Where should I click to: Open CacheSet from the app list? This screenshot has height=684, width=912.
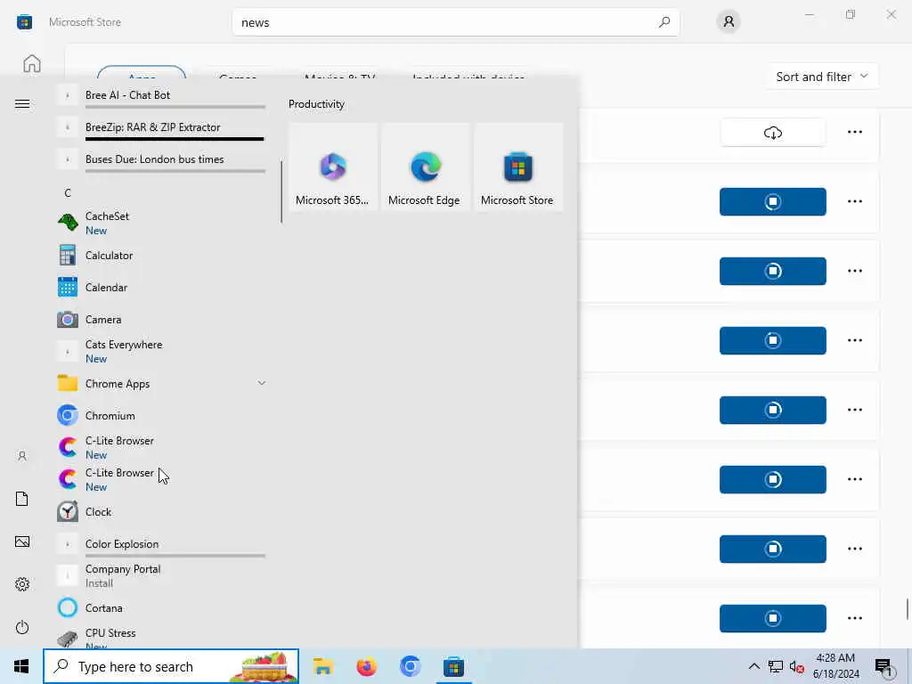click(x=160, y=223)
